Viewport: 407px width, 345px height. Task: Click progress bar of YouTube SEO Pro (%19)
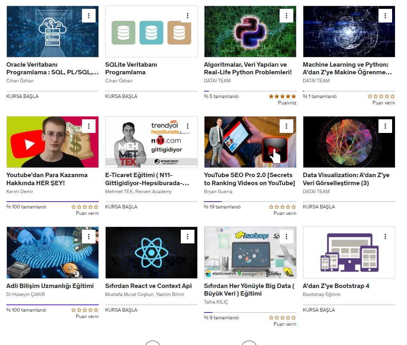pyautogui.click(x=250, y=201)
